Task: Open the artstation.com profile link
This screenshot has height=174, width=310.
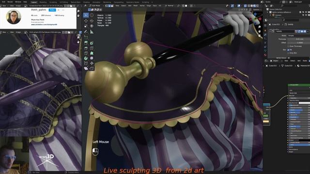Action: point(44,25)
